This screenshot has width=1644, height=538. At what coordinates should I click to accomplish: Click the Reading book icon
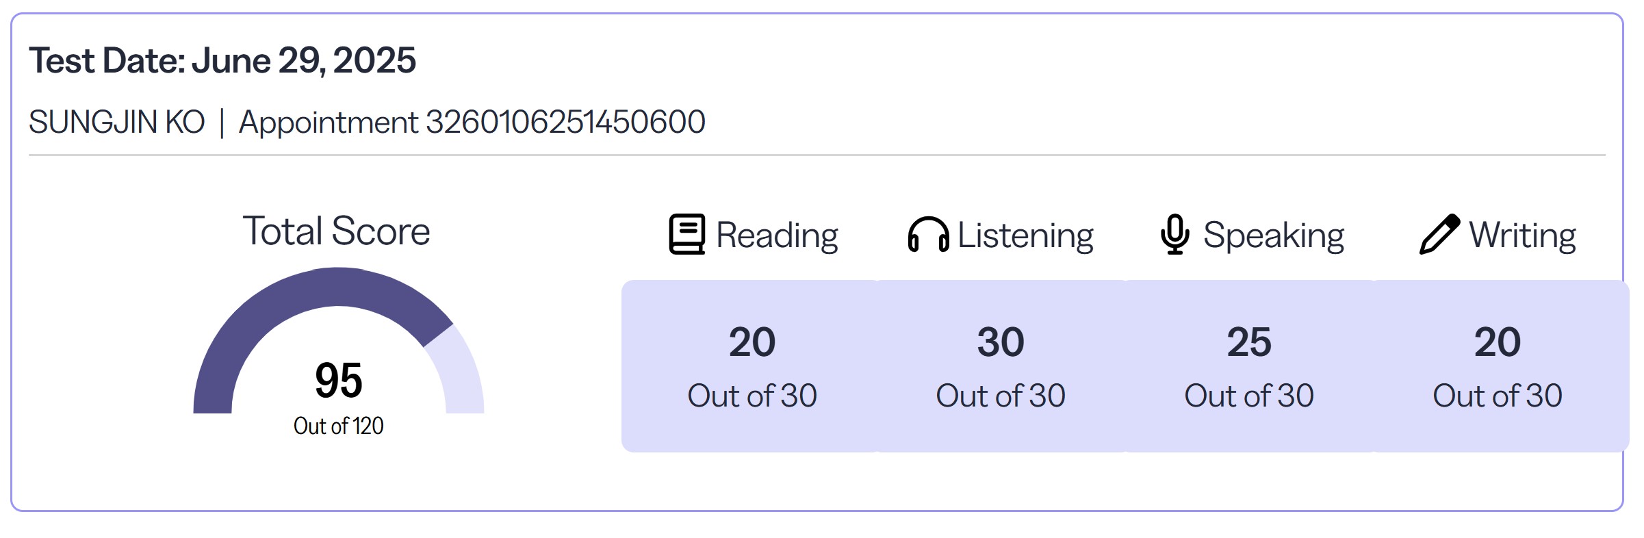click(x=686, y=235)
